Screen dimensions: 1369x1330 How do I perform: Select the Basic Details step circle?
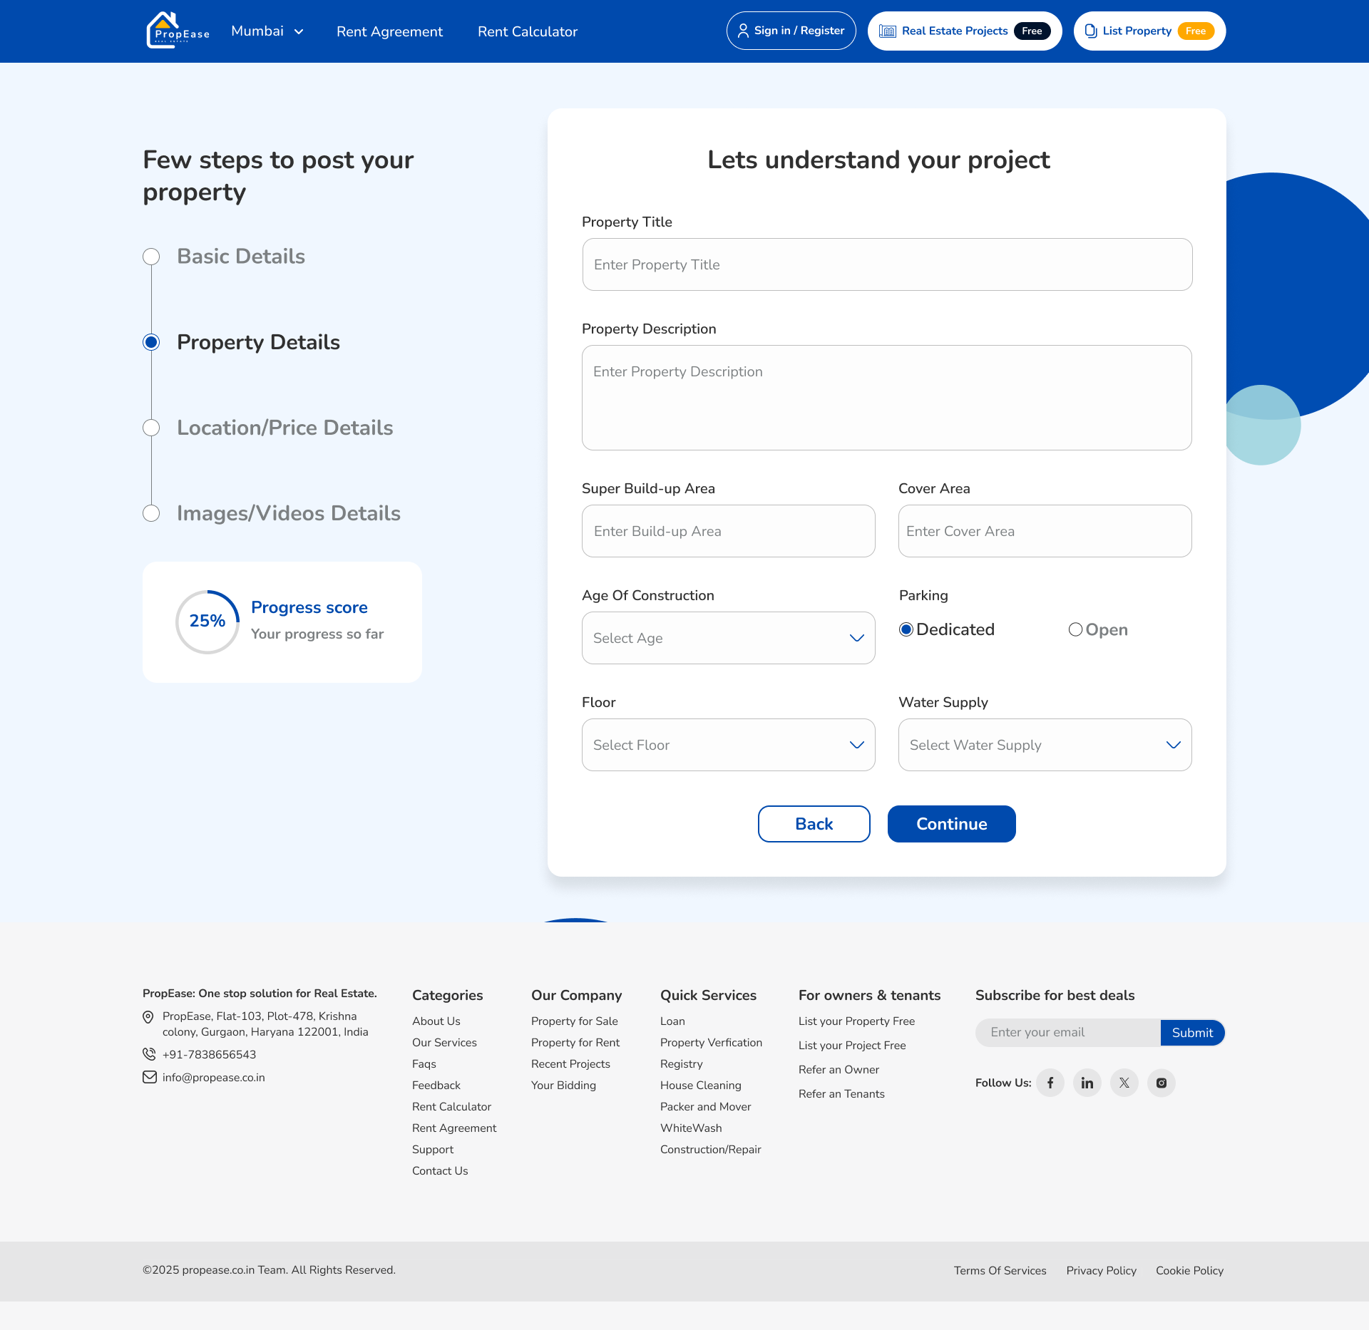click(x=151, y=257)
